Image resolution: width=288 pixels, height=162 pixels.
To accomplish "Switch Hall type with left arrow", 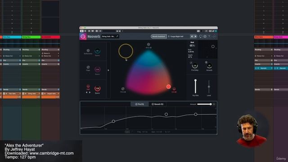I will pyautogui.click(x=86, y=92).
